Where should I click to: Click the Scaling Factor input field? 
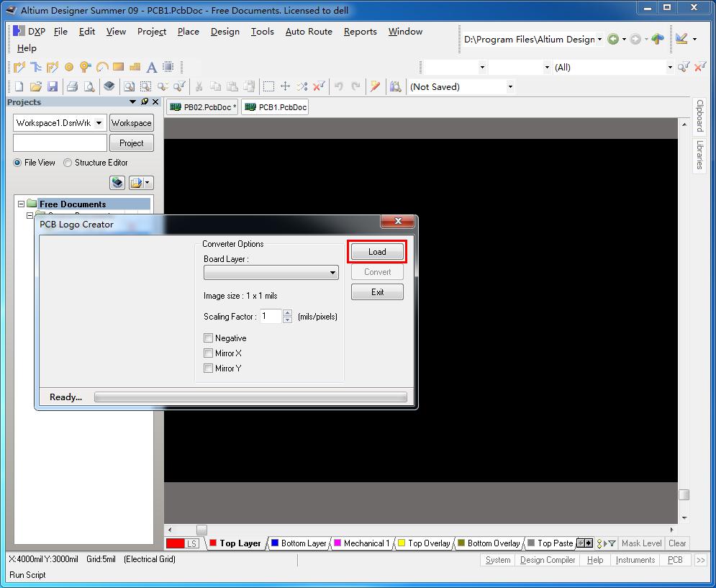coord(271,316)
